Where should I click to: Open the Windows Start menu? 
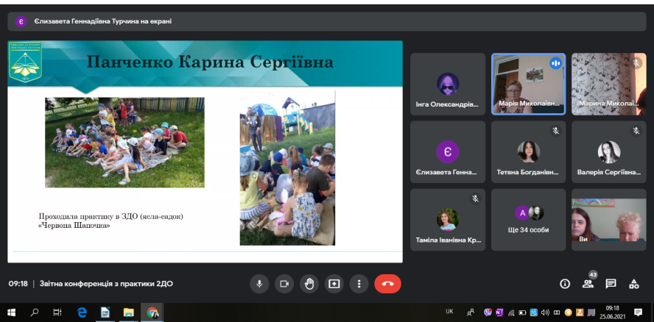11,312
